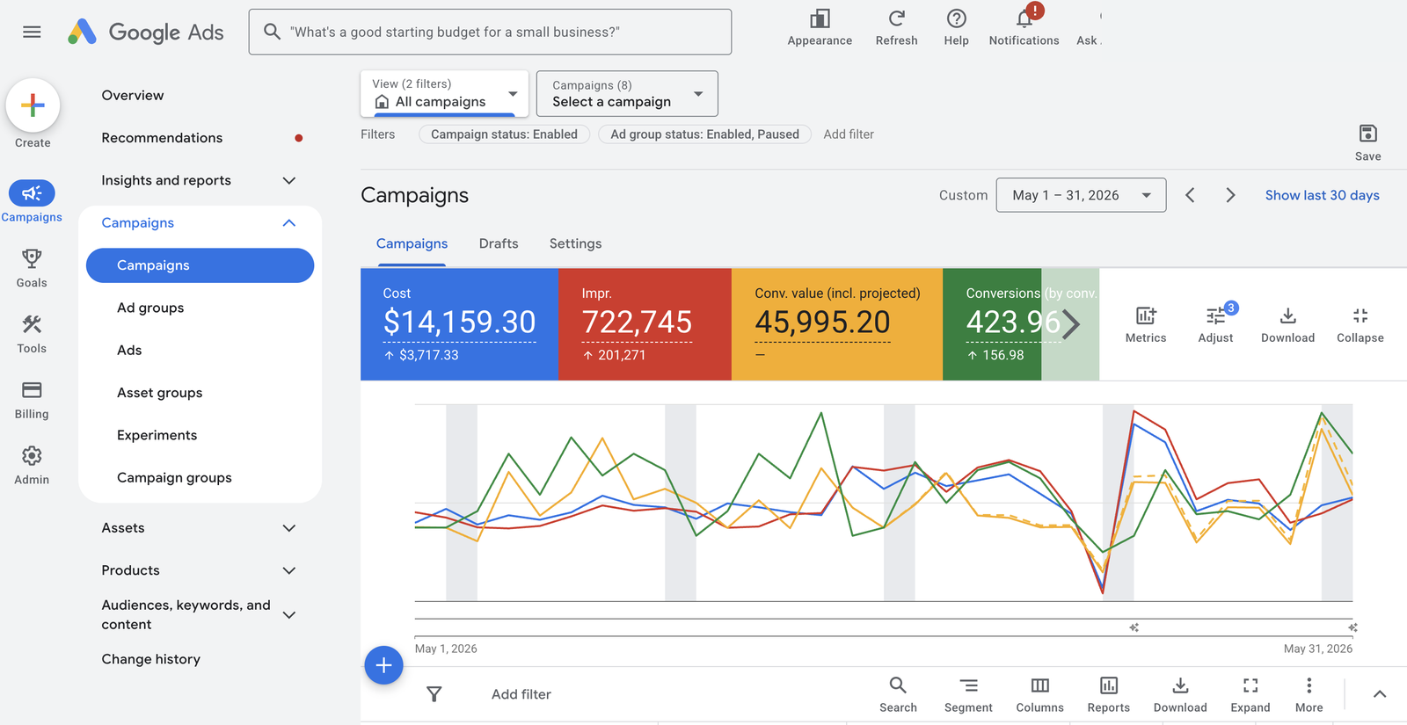Open Experiments in the sidebar
The width and height of the screenshot is (1407, 725).
pos(157,435)
